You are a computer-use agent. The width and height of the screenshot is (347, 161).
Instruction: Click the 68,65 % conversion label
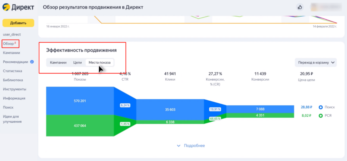(x=215, y=119)
